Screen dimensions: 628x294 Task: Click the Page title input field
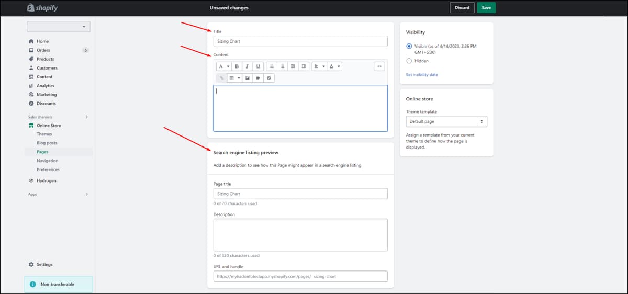click(300, 194)
